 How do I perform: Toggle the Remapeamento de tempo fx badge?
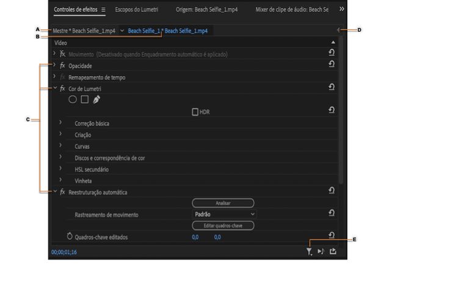[x=62, y=77]
